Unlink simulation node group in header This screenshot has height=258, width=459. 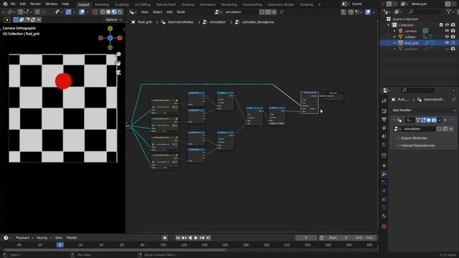274,12
